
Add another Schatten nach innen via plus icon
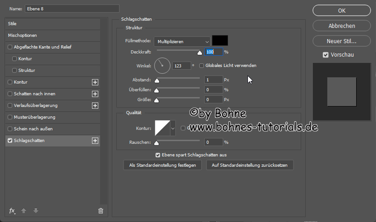tap(95, 94)
